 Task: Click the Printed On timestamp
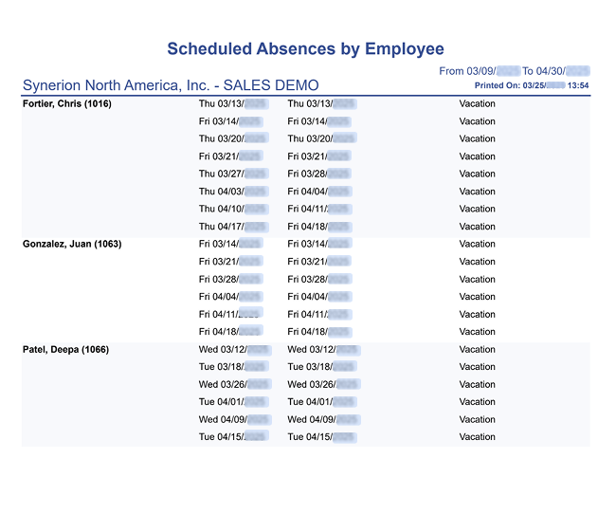click(x=531, y=85)
